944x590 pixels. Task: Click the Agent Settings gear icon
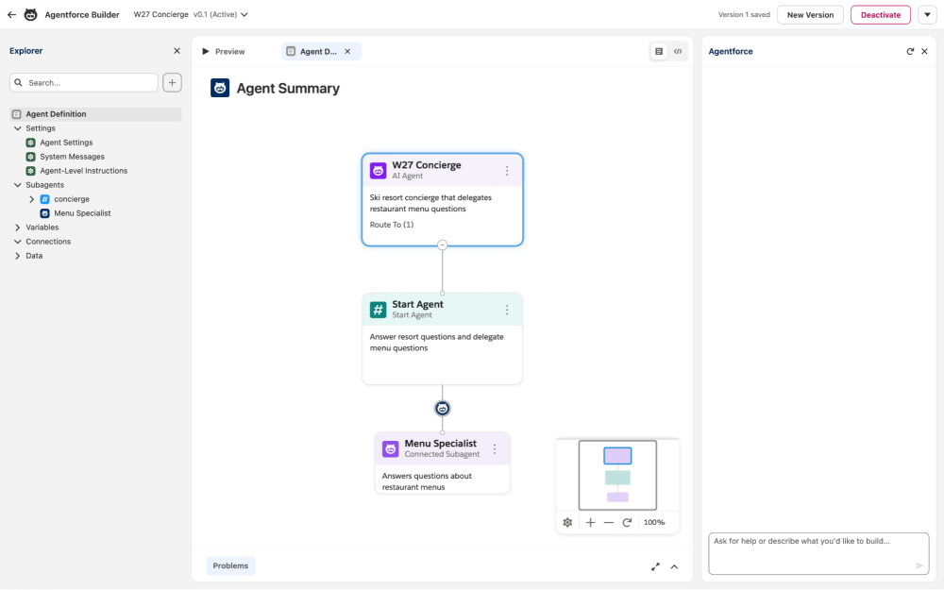tap(31, 143)
